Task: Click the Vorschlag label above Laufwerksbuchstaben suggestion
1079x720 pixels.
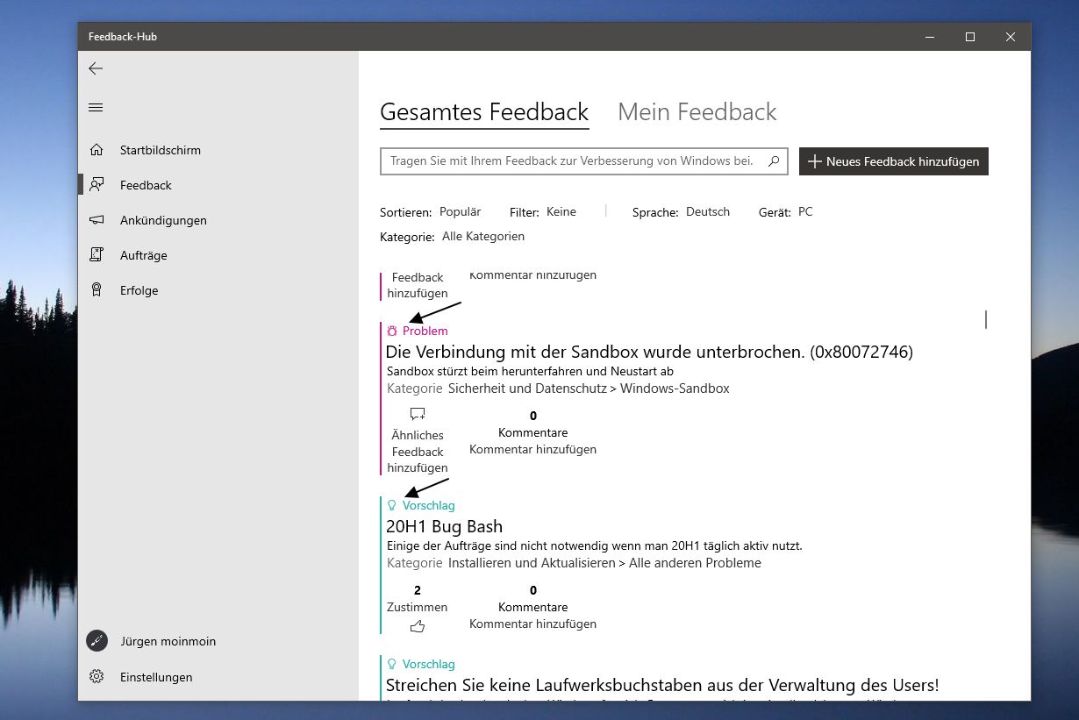Action: pyautogui.click(x=429, y=664)
